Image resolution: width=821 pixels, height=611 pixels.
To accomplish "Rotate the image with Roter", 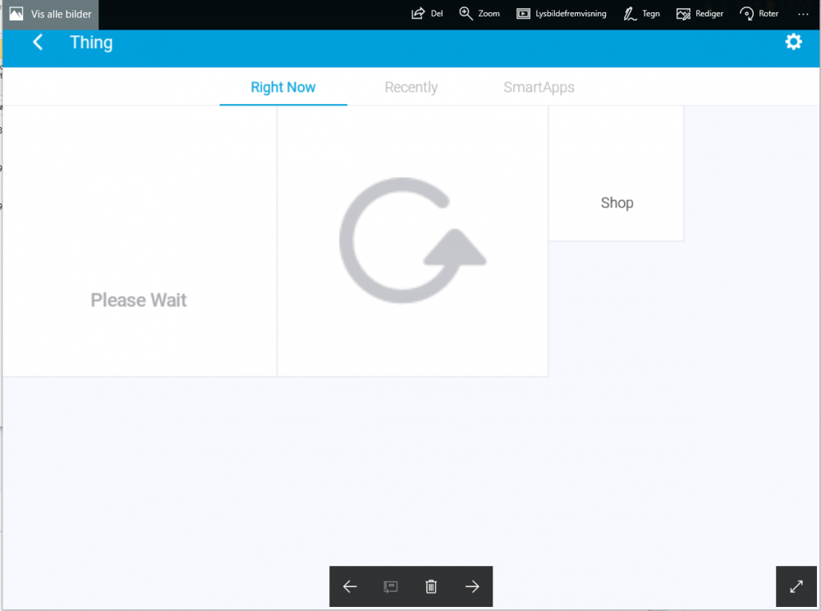I will point(747,14).
